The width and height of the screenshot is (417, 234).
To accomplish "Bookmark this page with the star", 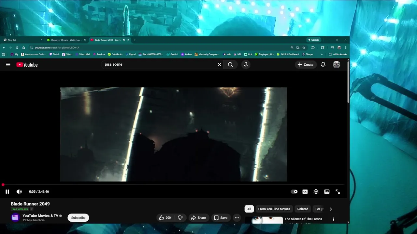I will (304, 48).
